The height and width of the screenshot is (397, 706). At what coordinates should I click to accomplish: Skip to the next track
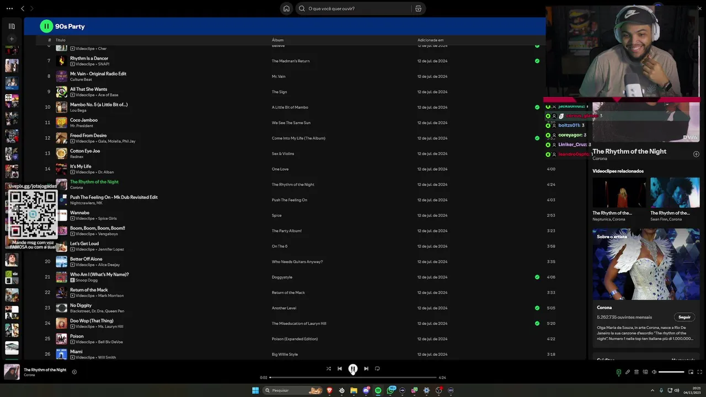point(366,368)
